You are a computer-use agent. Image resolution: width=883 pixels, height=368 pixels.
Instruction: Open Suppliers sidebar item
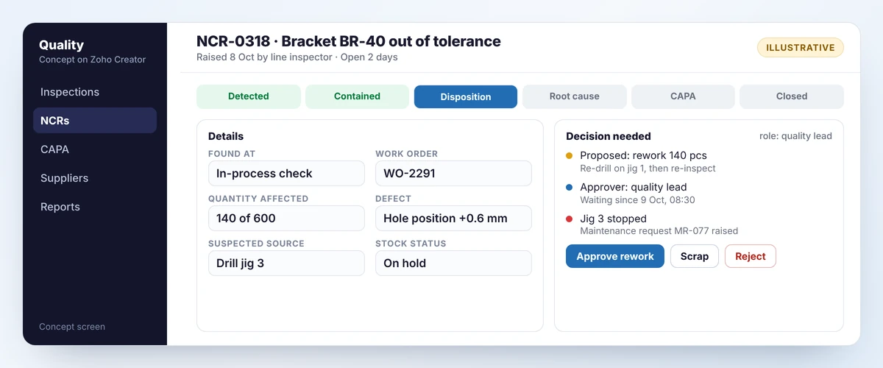[x=95, y=178]
